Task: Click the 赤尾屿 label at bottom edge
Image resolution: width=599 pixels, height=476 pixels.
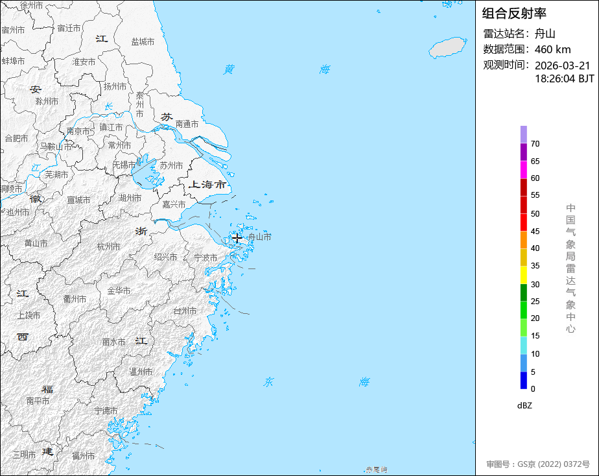Action: pos(376,470)
